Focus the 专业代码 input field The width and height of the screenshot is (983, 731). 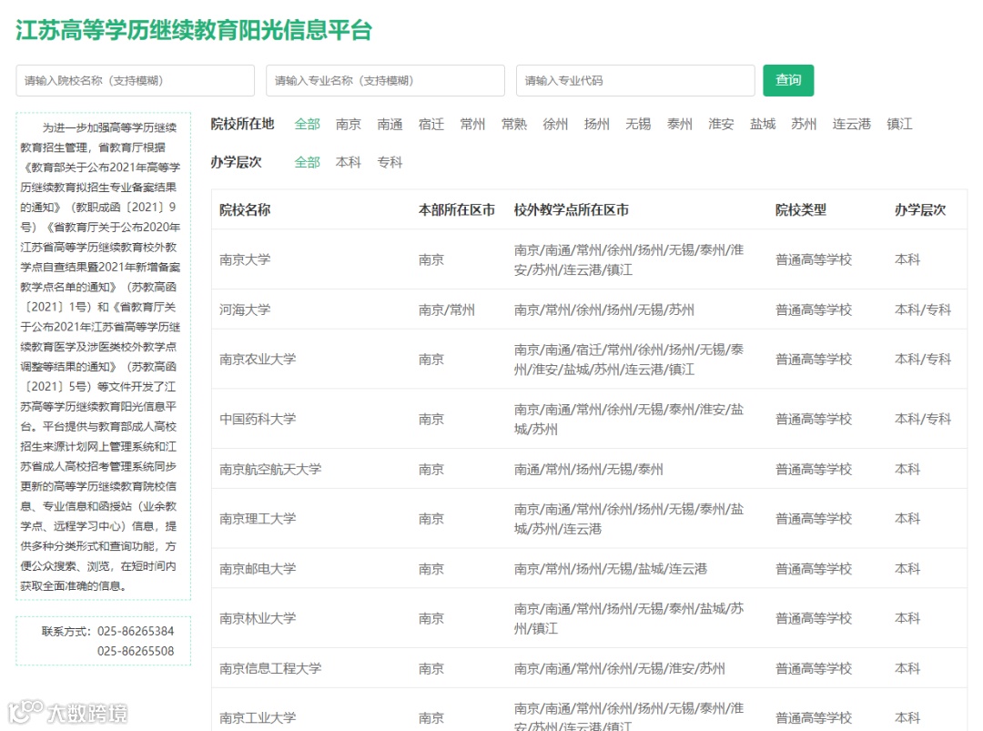[x=635, y=80]
